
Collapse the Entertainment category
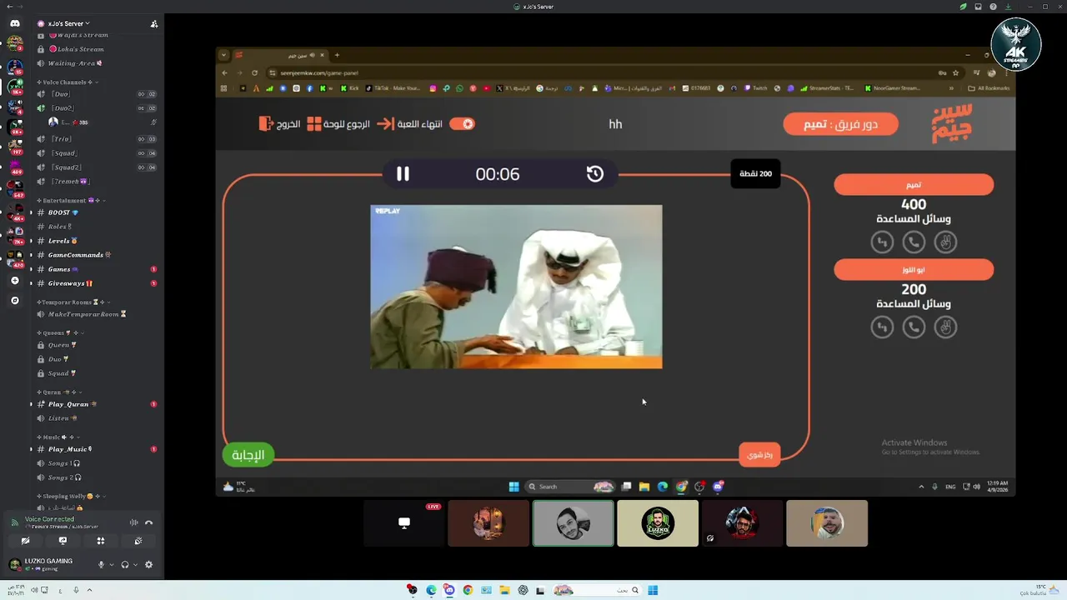click(x=73, y=201)
